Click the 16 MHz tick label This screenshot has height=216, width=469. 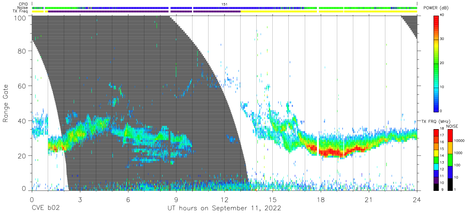click(442, 142)
